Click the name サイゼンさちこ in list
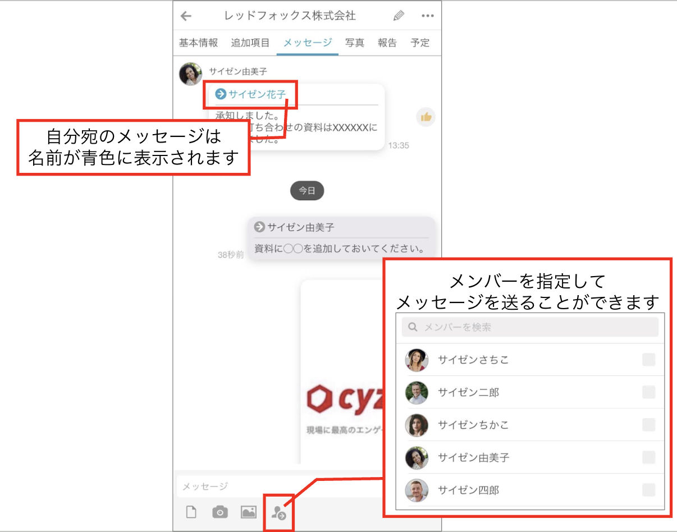This screenshot has height=532, width=677. 473,360
